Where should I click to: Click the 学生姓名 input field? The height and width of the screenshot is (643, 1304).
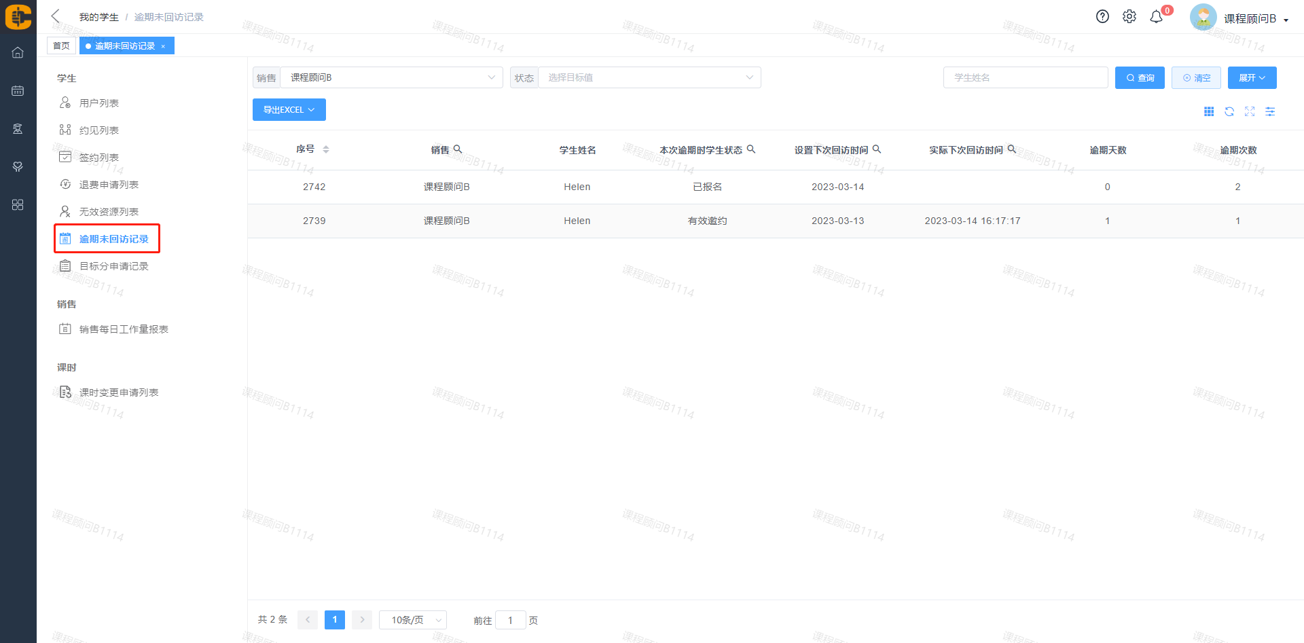coord(1025,77)
